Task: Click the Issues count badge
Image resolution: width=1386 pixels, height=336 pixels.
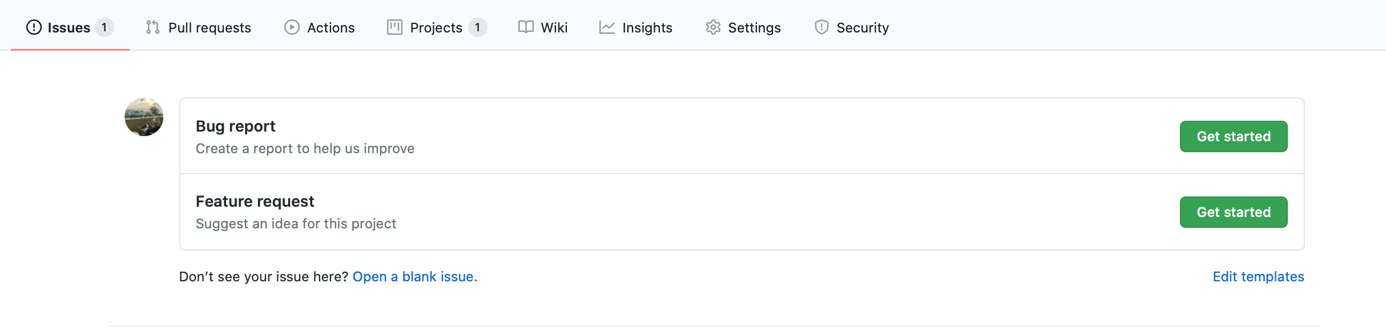Action: point(104,27)
